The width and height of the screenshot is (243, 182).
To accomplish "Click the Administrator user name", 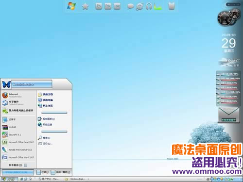I will coord(23,84).
